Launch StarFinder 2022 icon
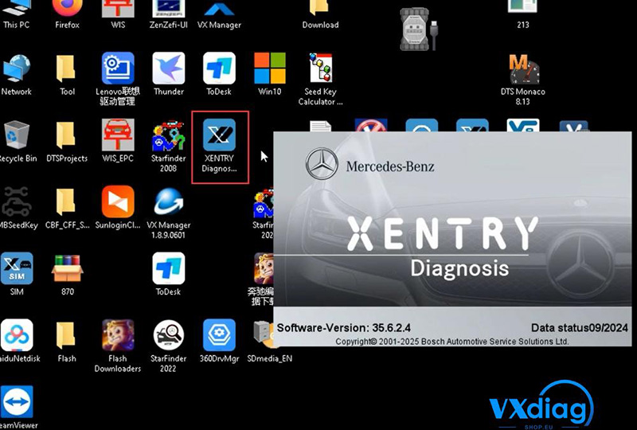This screenshot has width=637, height=430. point(169,346)
